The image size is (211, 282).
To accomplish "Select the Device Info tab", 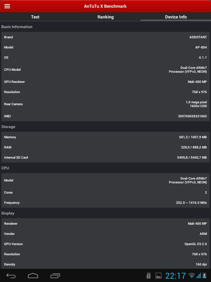I will [176, 17].
